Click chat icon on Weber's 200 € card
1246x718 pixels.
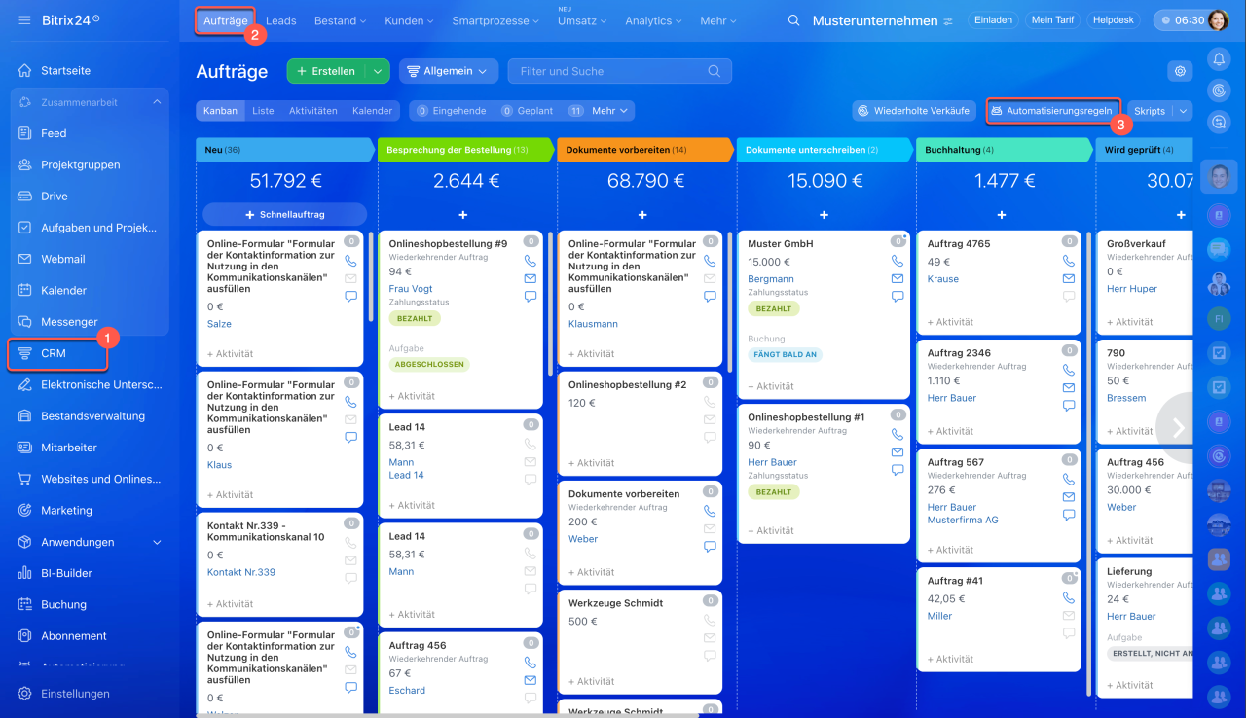710,547
